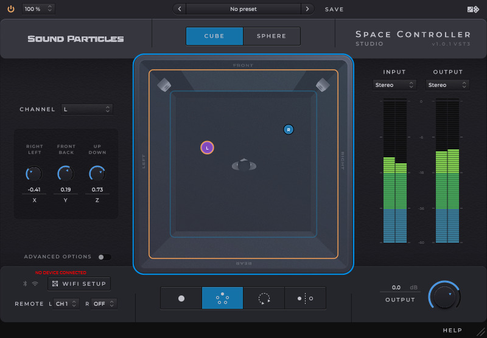Click the output level meter

tap(447, 171)
